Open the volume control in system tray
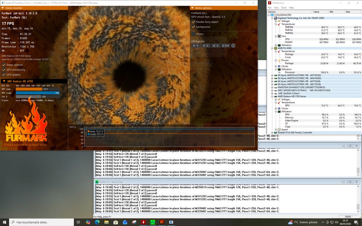 tap(336, 222)
